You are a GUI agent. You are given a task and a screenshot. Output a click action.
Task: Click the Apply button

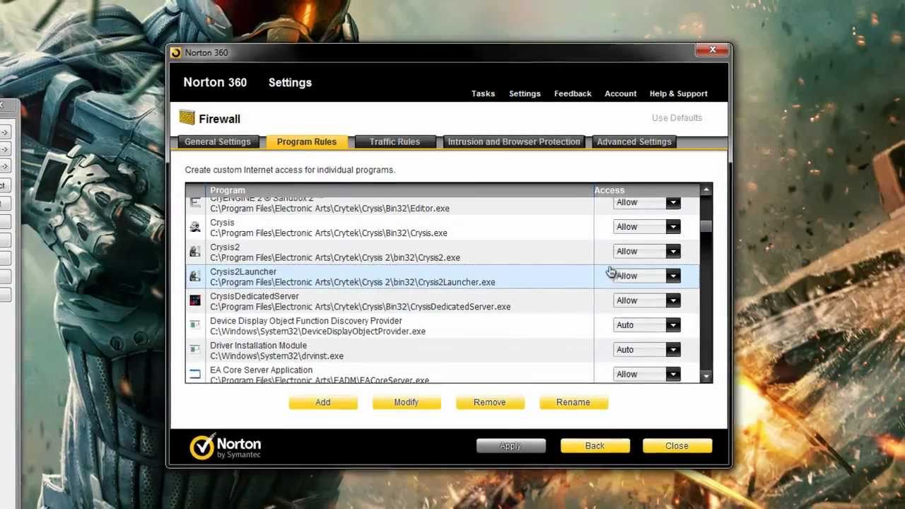tap(510, 446)
